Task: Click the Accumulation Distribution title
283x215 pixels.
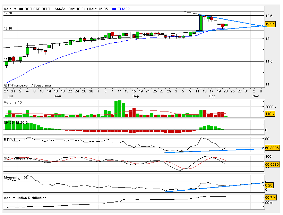Action: (25, 198)
